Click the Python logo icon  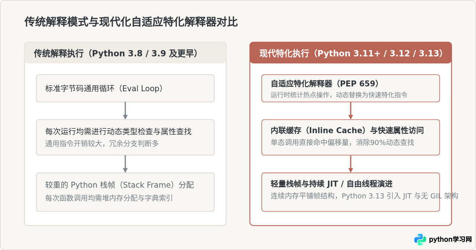click(420, 240)
